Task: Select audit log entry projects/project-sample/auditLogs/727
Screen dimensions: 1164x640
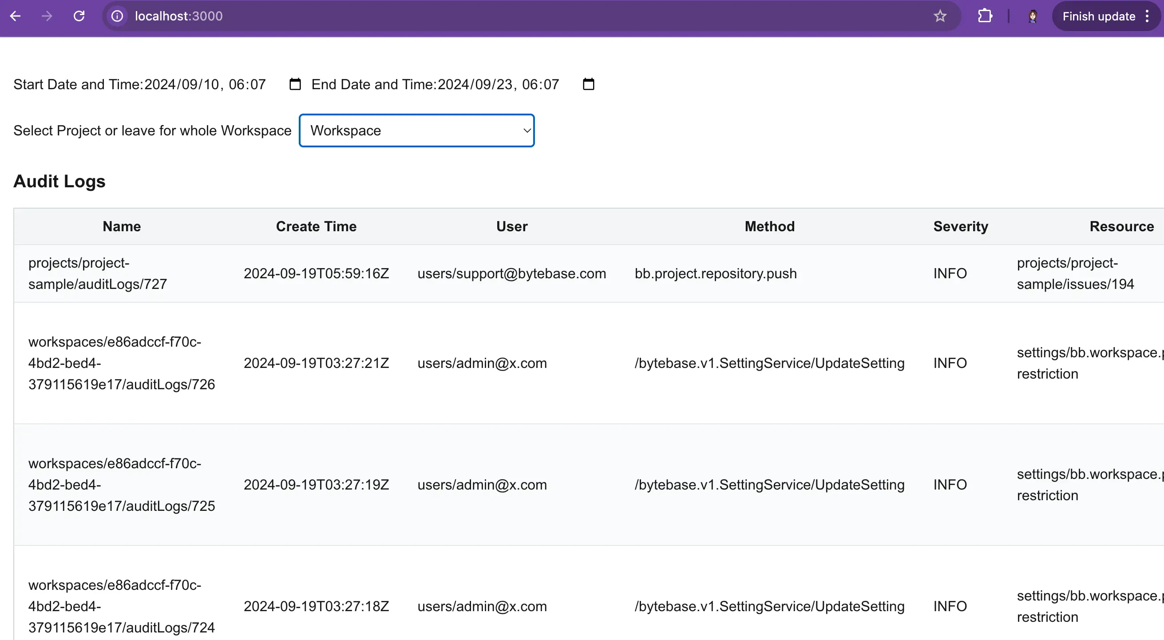Action: (x=98, y=273)
